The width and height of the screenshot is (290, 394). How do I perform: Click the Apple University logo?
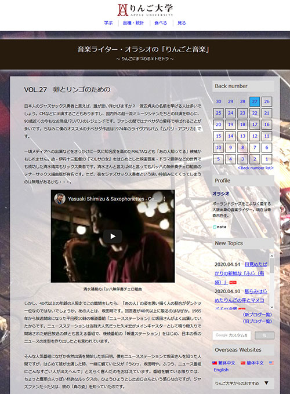[x=145, y=10]
